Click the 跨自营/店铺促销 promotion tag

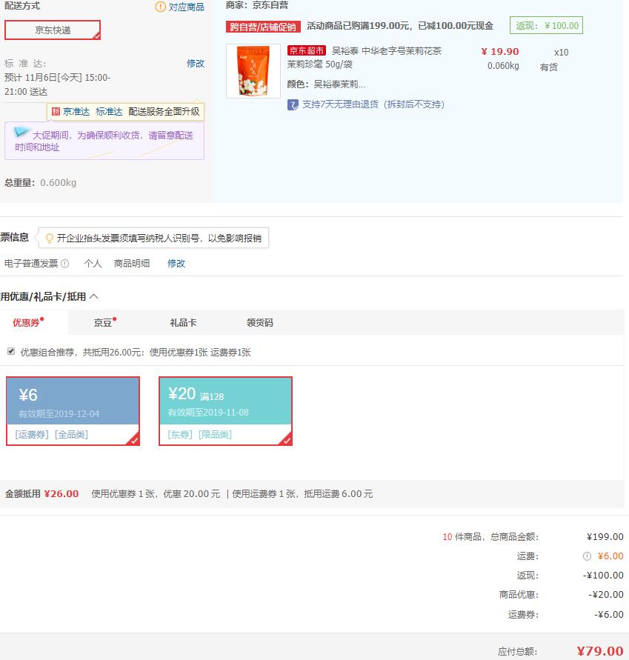coord(263,27)
